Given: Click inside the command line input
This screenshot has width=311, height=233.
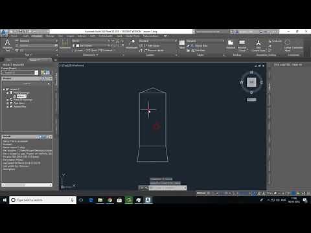Looking at the screenshot, I should (x=167, y=188).
